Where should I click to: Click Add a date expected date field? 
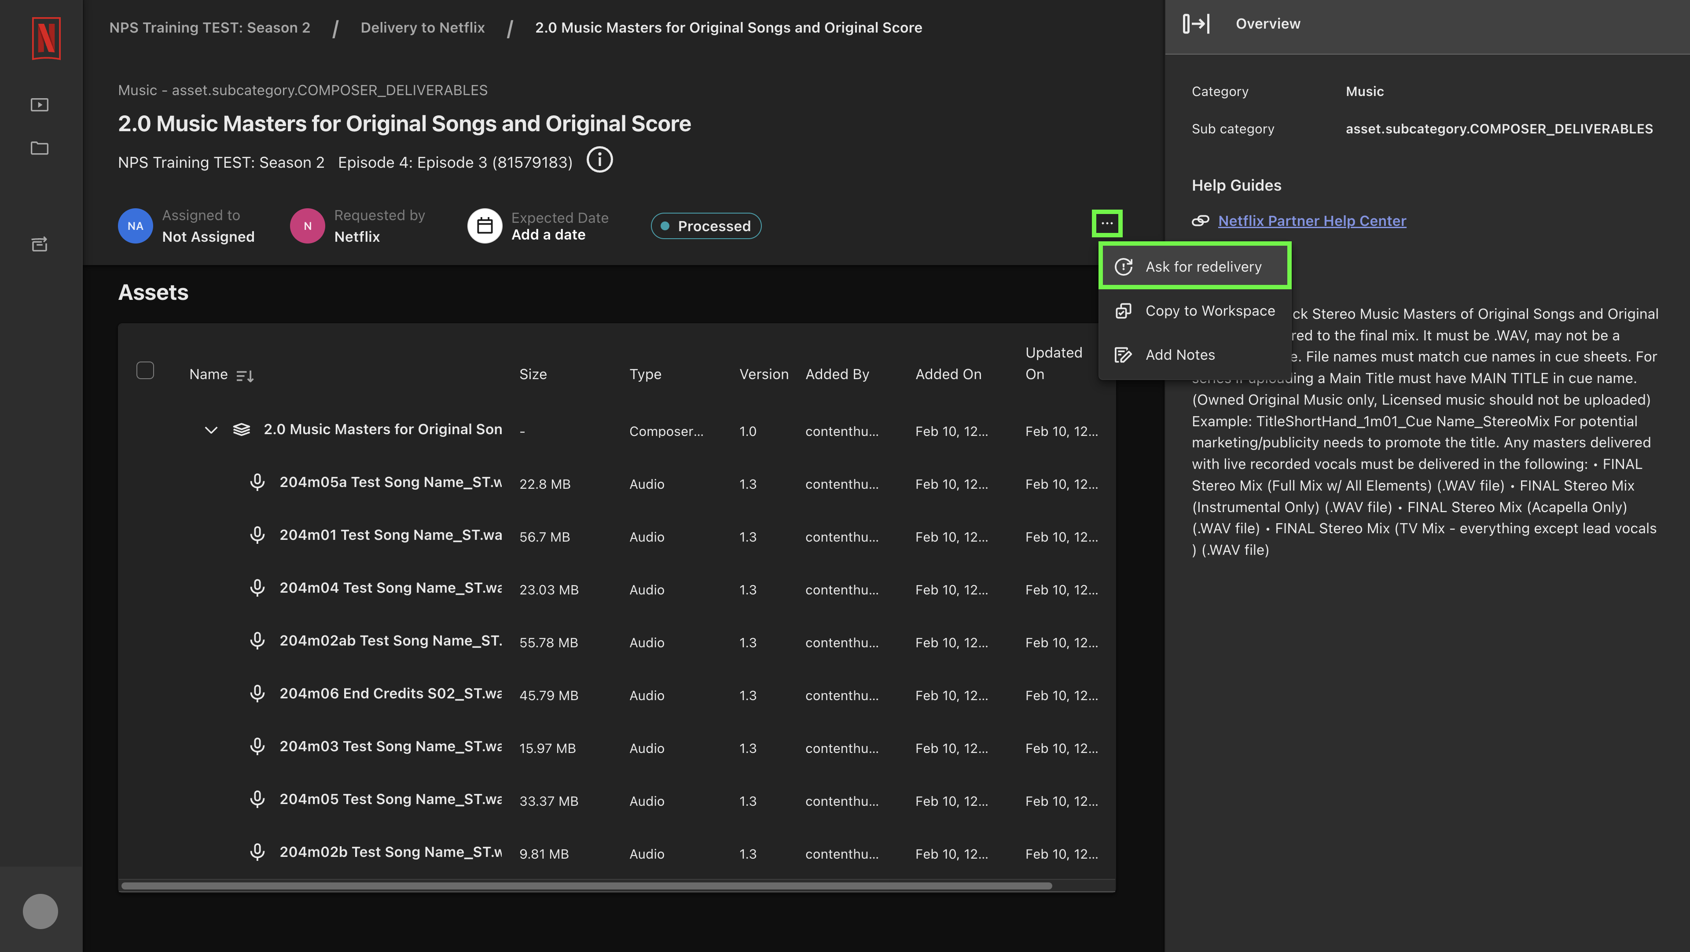(548, 233)
